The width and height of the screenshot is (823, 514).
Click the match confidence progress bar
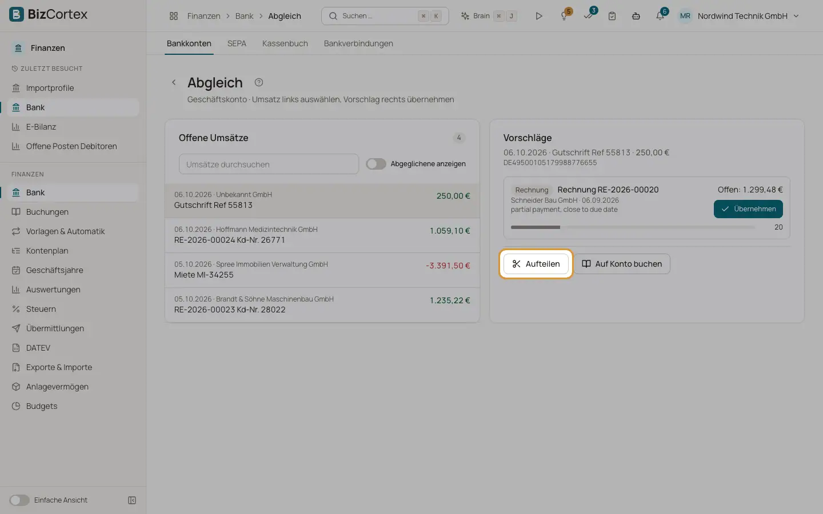point(633,227)
